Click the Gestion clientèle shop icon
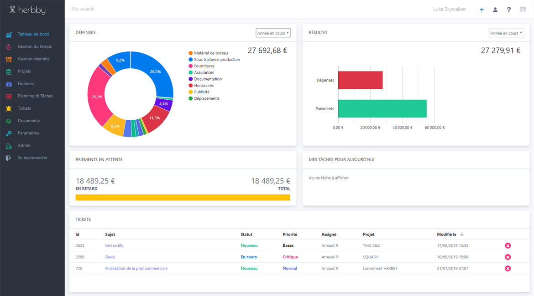534x296 pixels. [x=9, y=59]
